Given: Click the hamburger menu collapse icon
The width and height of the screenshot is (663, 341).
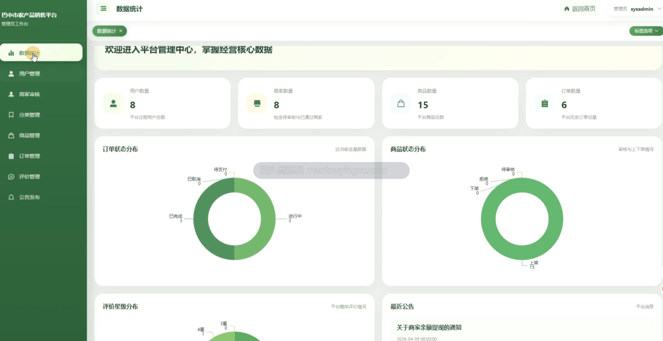Looking at the screenshot, I should coord(103,8).
